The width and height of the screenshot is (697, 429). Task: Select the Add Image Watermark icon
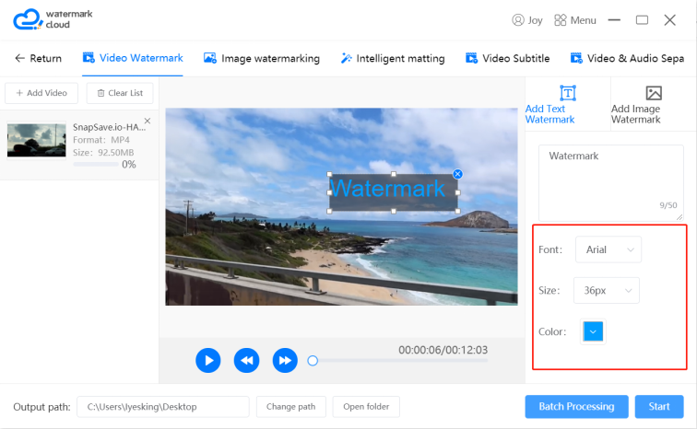[x=654, y=93]
